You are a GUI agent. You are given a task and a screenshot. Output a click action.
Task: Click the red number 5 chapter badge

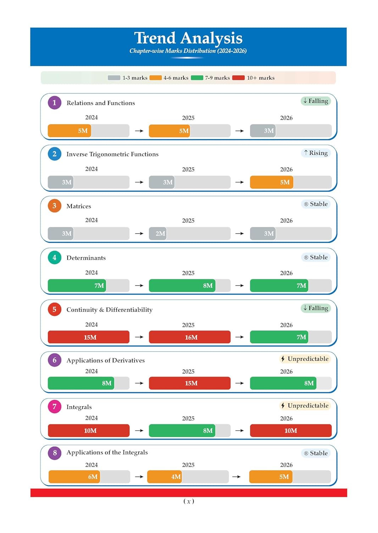click(x=55, y=309)
